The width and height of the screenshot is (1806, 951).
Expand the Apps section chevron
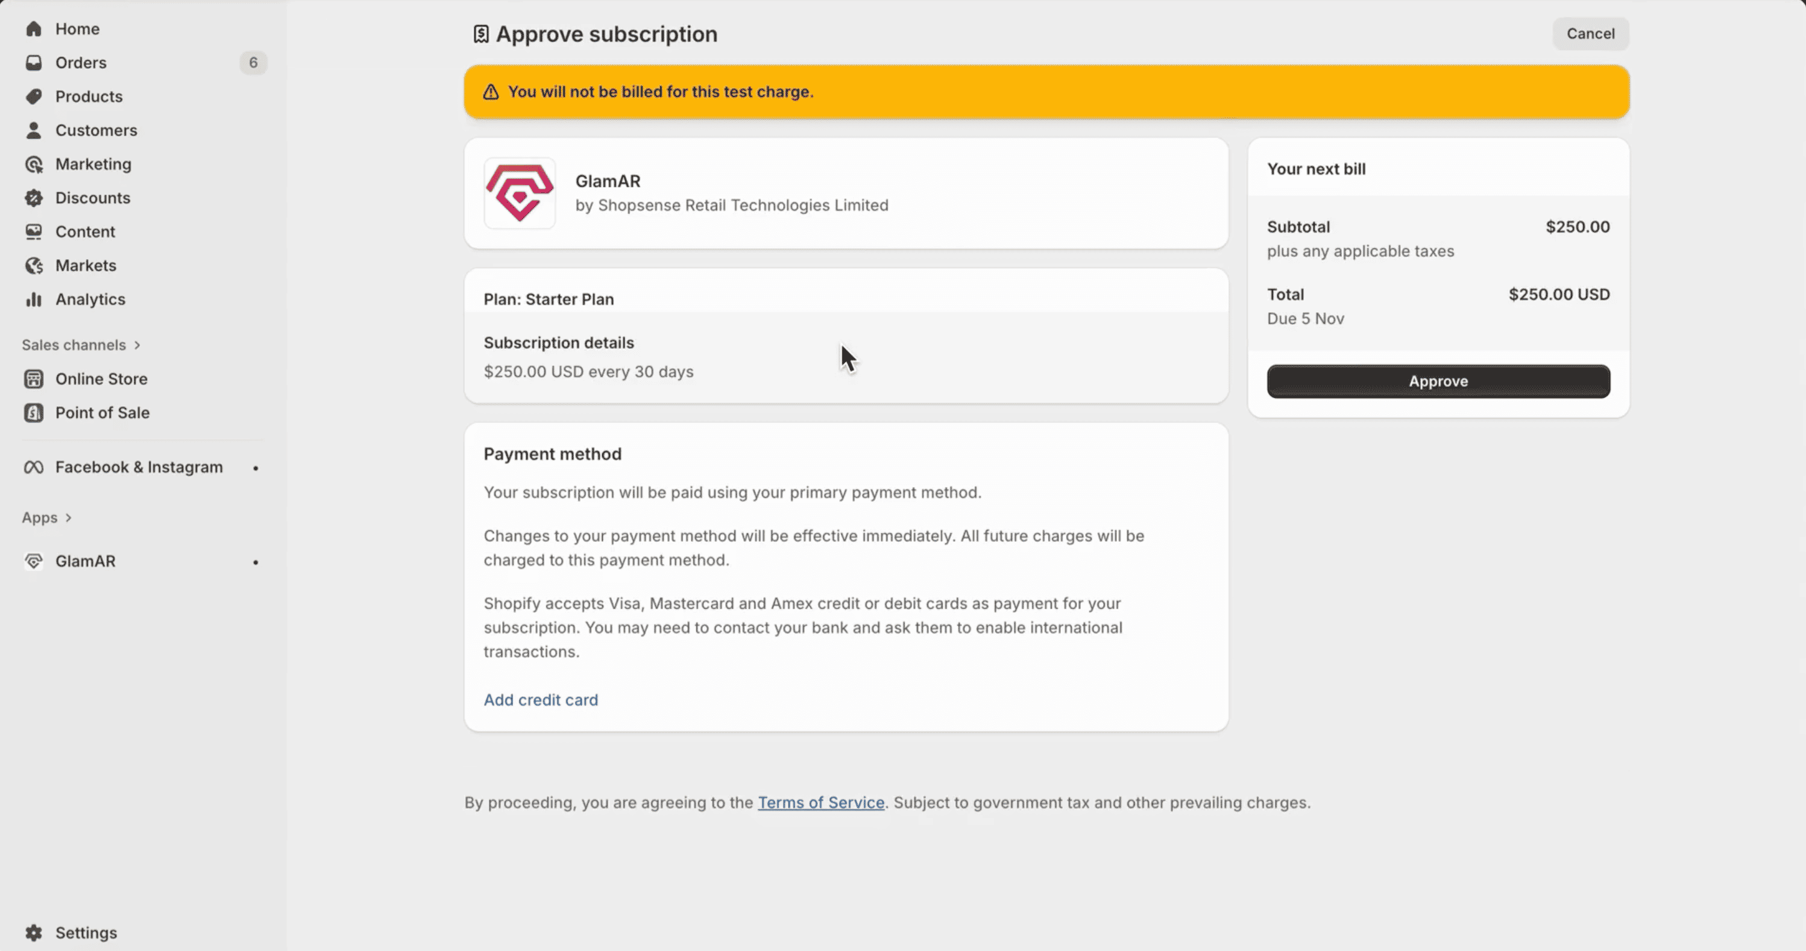pyautogui.click(x=68, y=518)
